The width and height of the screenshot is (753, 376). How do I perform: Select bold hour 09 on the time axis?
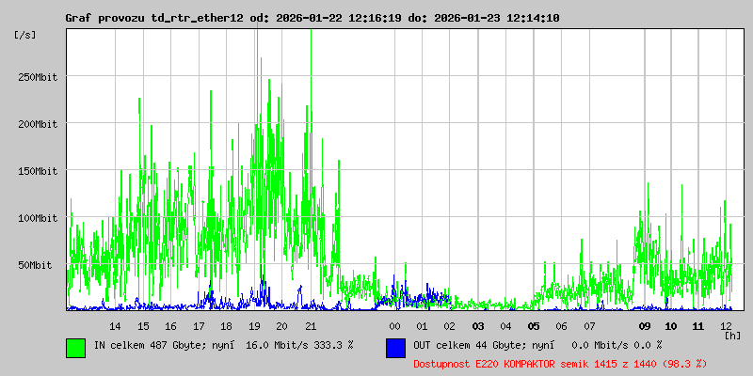point(645,326)
